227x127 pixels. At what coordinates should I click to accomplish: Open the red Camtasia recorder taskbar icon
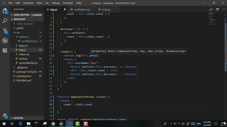point(85,124)
